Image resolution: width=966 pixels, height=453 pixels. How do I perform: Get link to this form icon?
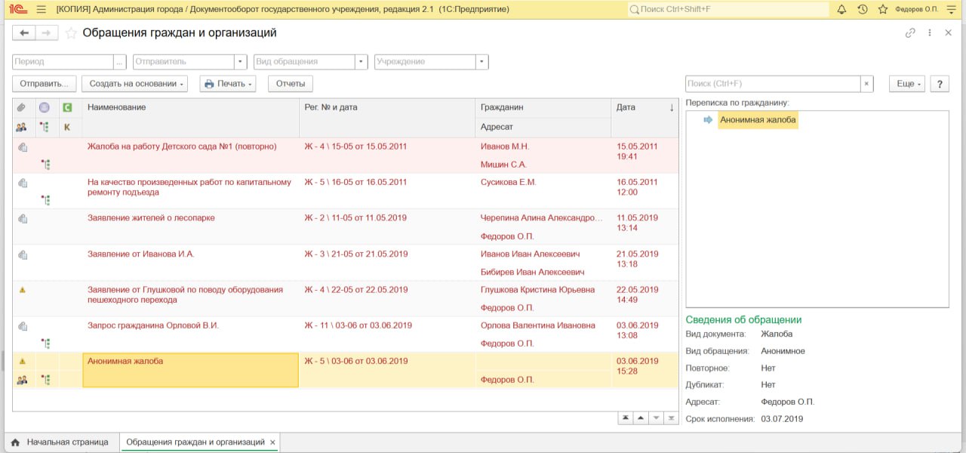(x=910, y=33)
